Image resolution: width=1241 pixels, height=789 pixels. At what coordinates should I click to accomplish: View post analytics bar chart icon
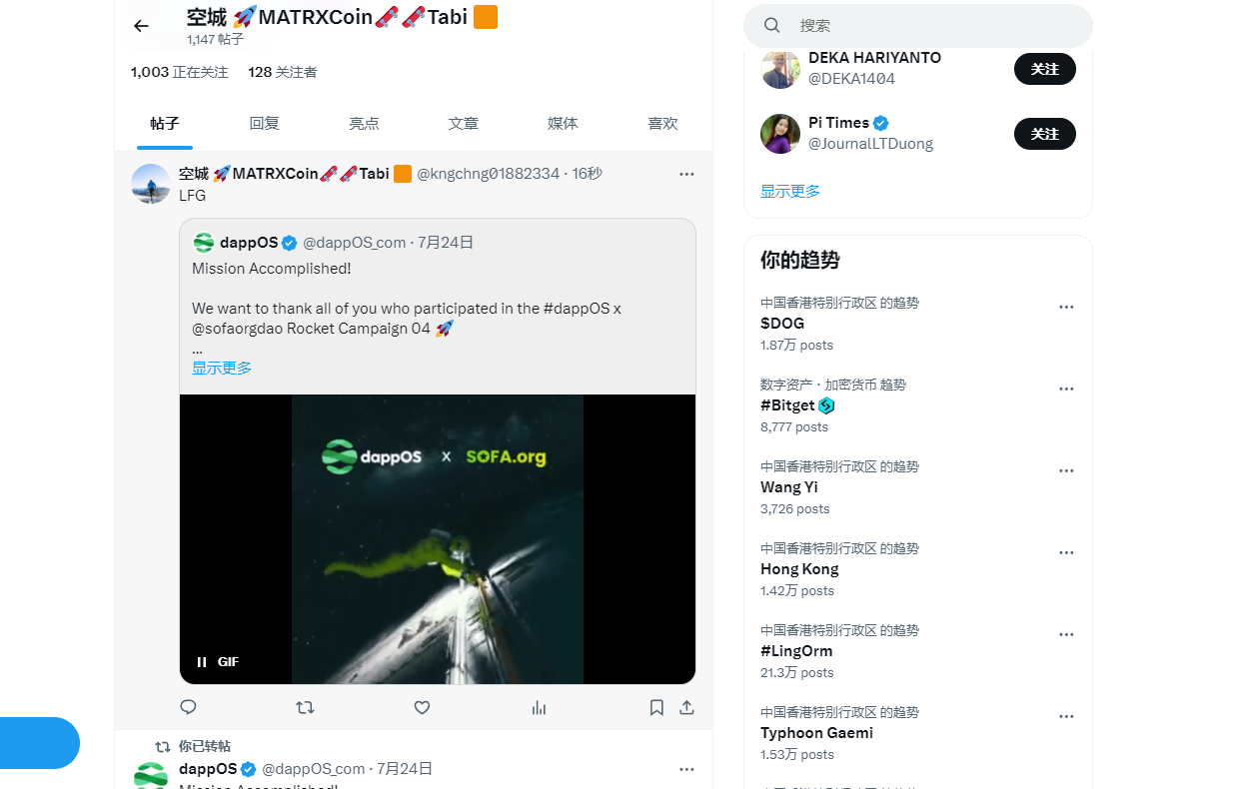[x=539, y=707]
